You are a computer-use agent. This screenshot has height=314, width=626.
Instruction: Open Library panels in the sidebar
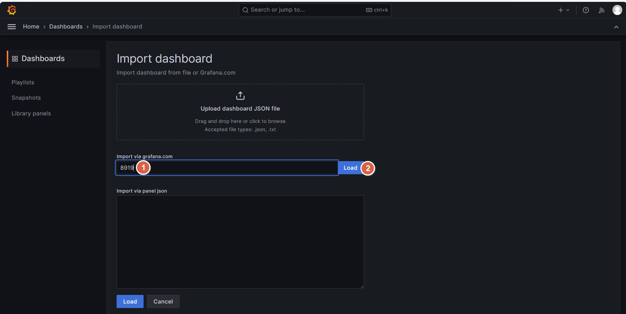[31, 114]
